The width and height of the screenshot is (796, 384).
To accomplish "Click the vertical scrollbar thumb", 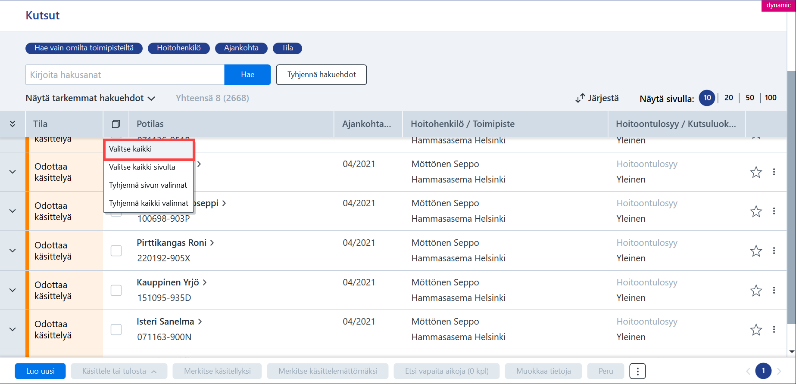I will point(791,197).
